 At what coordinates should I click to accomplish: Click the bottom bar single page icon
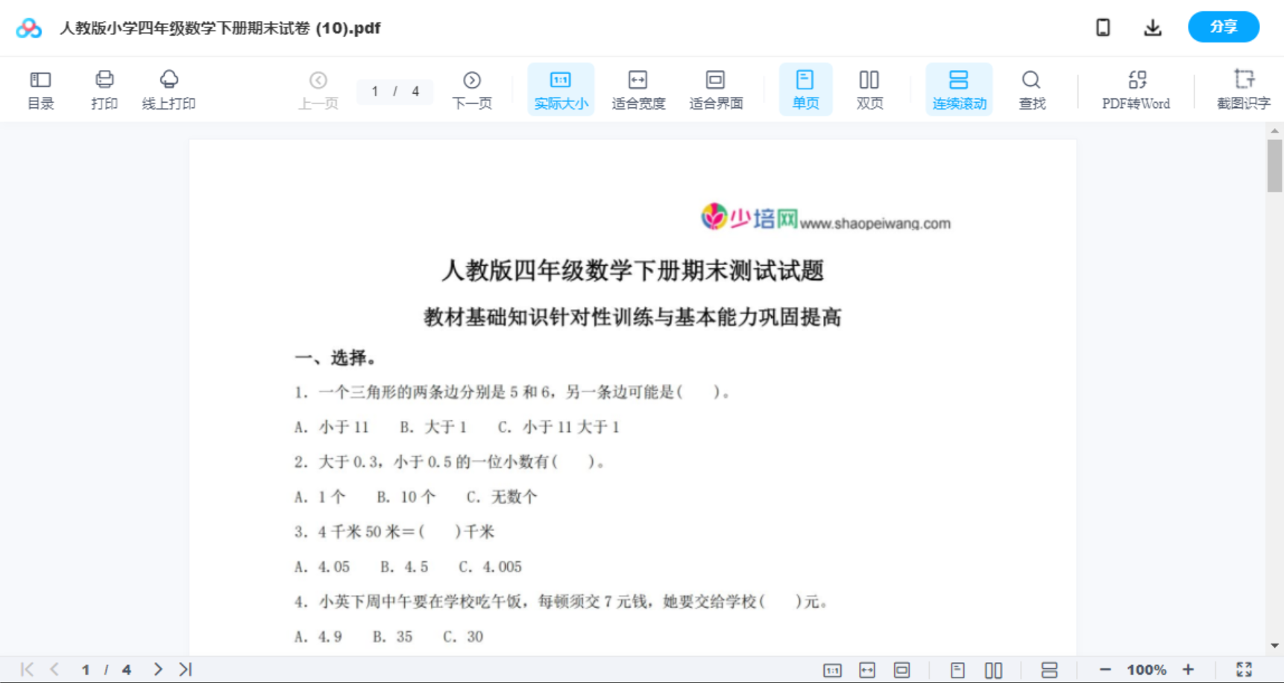click(958, 670)
